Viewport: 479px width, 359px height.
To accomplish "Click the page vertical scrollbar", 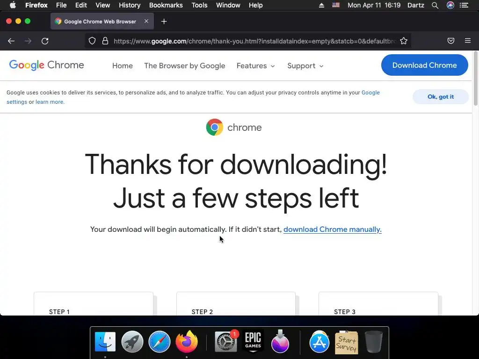I will tap(476, 79).
